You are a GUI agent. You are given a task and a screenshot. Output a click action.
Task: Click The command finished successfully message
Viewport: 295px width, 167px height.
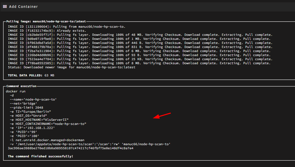pos(40,156)
